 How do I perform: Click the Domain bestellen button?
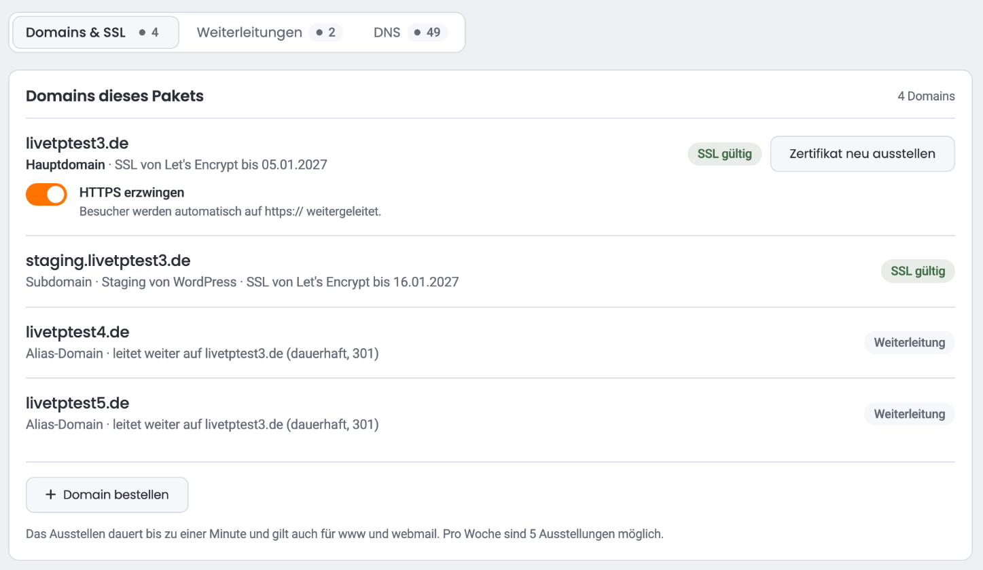click(x=107, y=495)
